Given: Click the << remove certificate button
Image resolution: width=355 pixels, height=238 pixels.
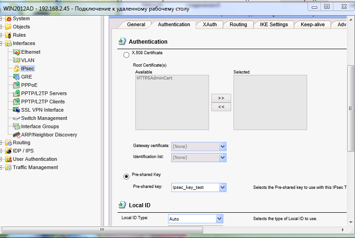Looking at the screenshot, I should [x=221, y=107].
